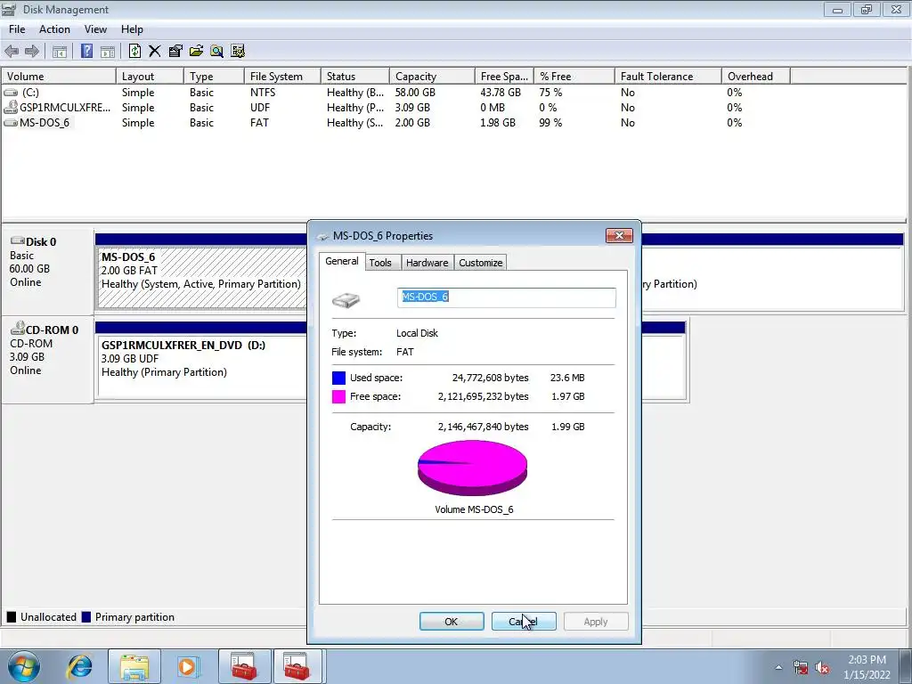
Task: Click the black Unallocated legend swatch
Action: point(11,617)
